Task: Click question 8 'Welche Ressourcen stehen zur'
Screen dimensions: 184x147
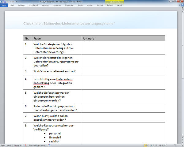Action: tap(54, 126)
